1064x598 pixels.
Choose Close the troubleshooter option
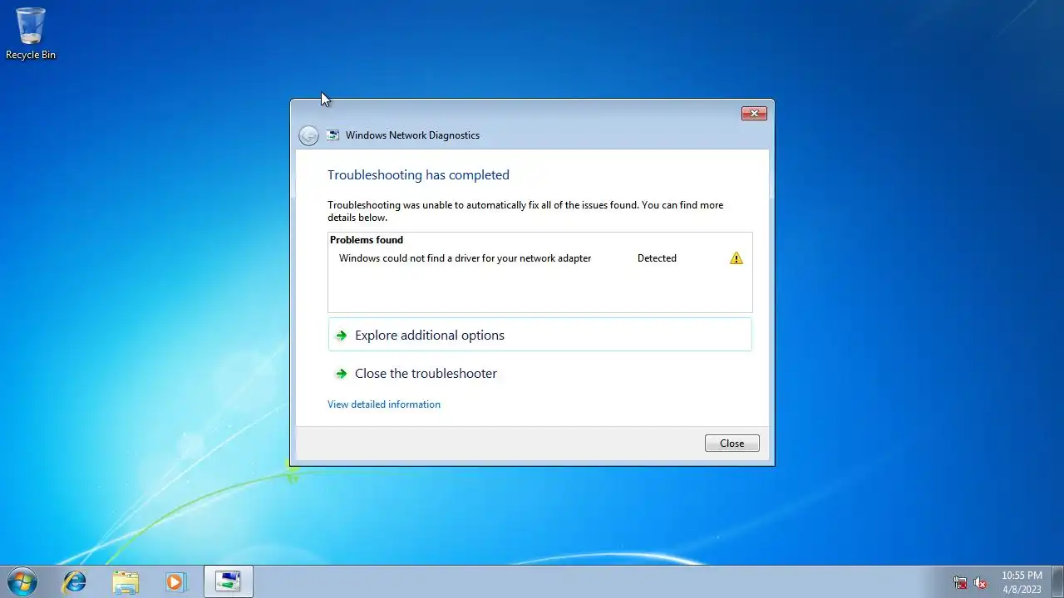[540, 374]
